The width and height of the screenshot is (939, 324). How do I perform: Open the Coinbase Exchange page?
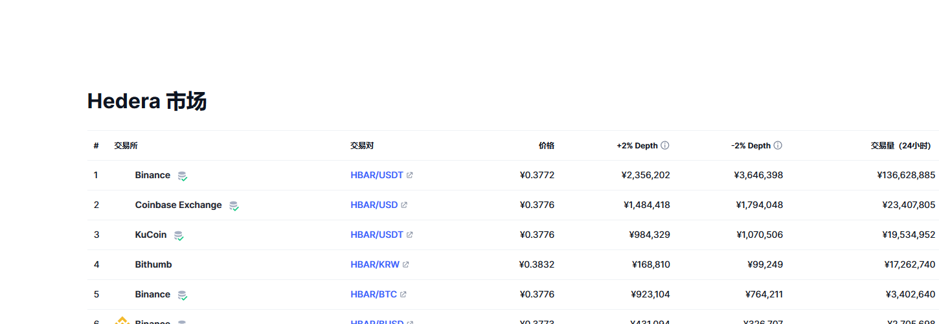pos(178,205)
